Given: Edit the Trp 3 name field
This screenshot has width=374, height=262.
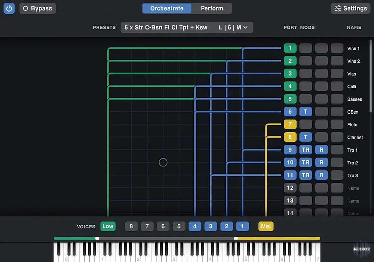Looking at the screenshot, I should point(353,175).
